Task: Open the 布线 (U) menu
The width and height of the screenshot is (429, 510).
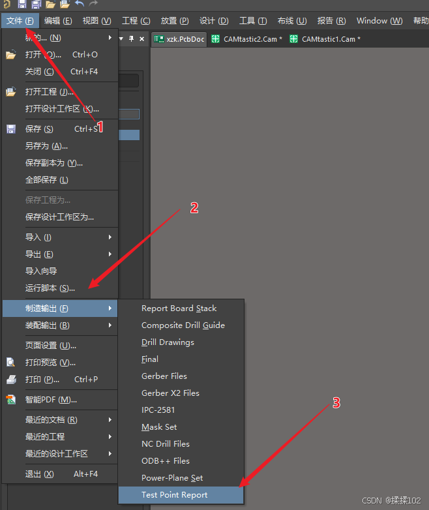Action: [291, 21]
